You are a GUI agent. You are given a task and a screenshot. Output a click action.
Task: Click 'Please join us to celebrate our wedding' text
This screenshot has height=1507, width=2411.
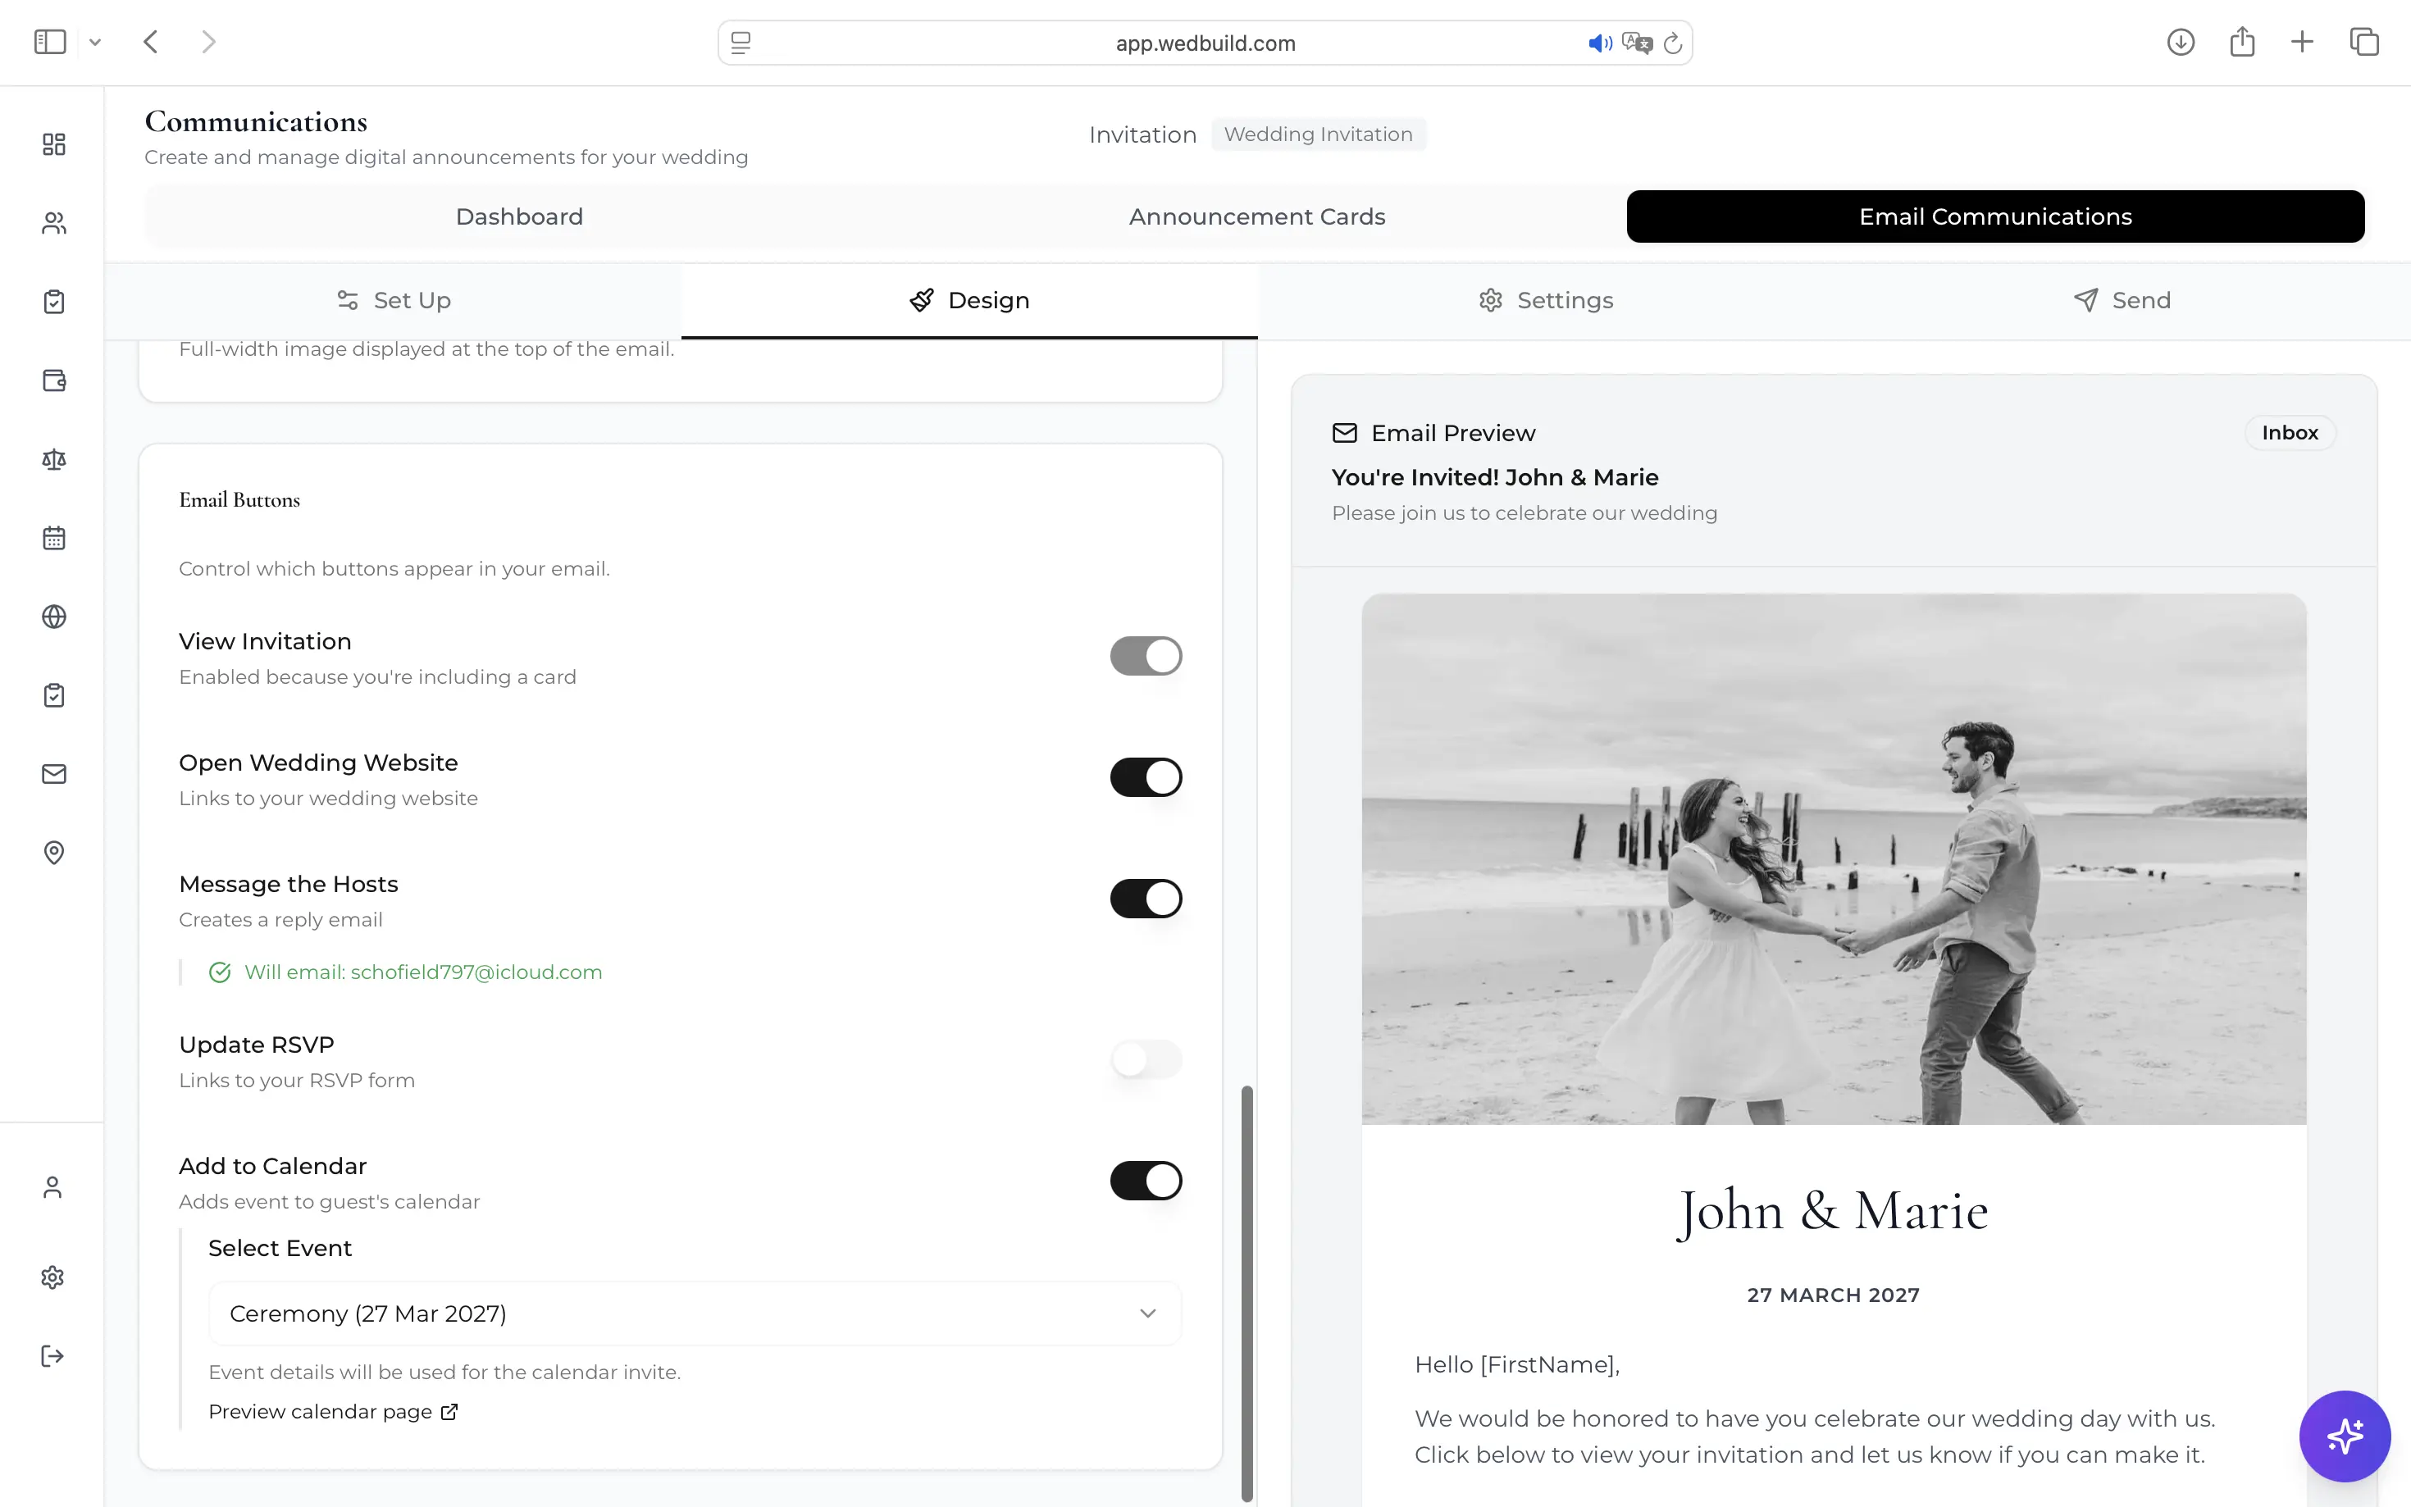[1524, 513]
